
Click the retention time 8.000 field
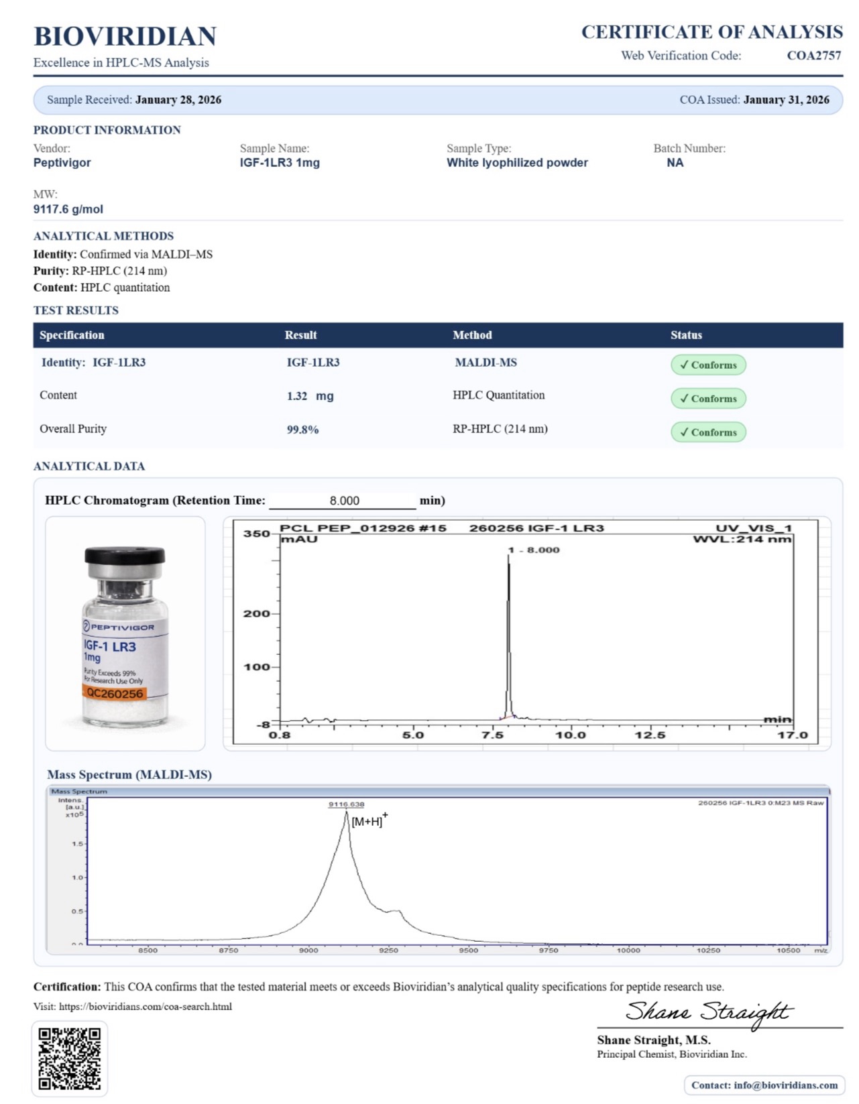coord(343,501)
